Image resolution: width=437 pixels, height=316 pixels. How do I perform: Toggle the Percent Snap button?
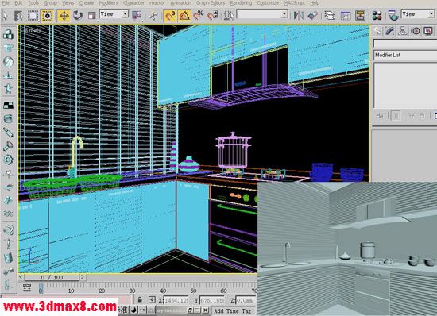(198, 16)
